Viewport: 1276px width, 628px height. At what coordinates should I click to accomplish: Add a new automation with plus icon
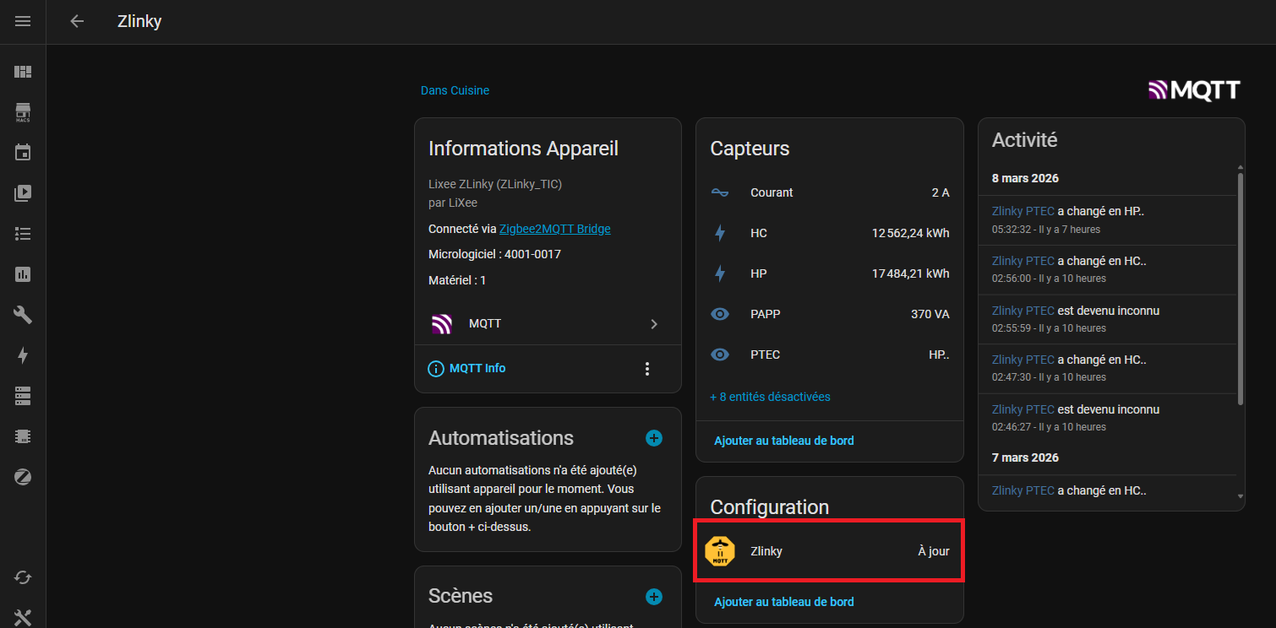pyautogui.click(x=653, y=438)
